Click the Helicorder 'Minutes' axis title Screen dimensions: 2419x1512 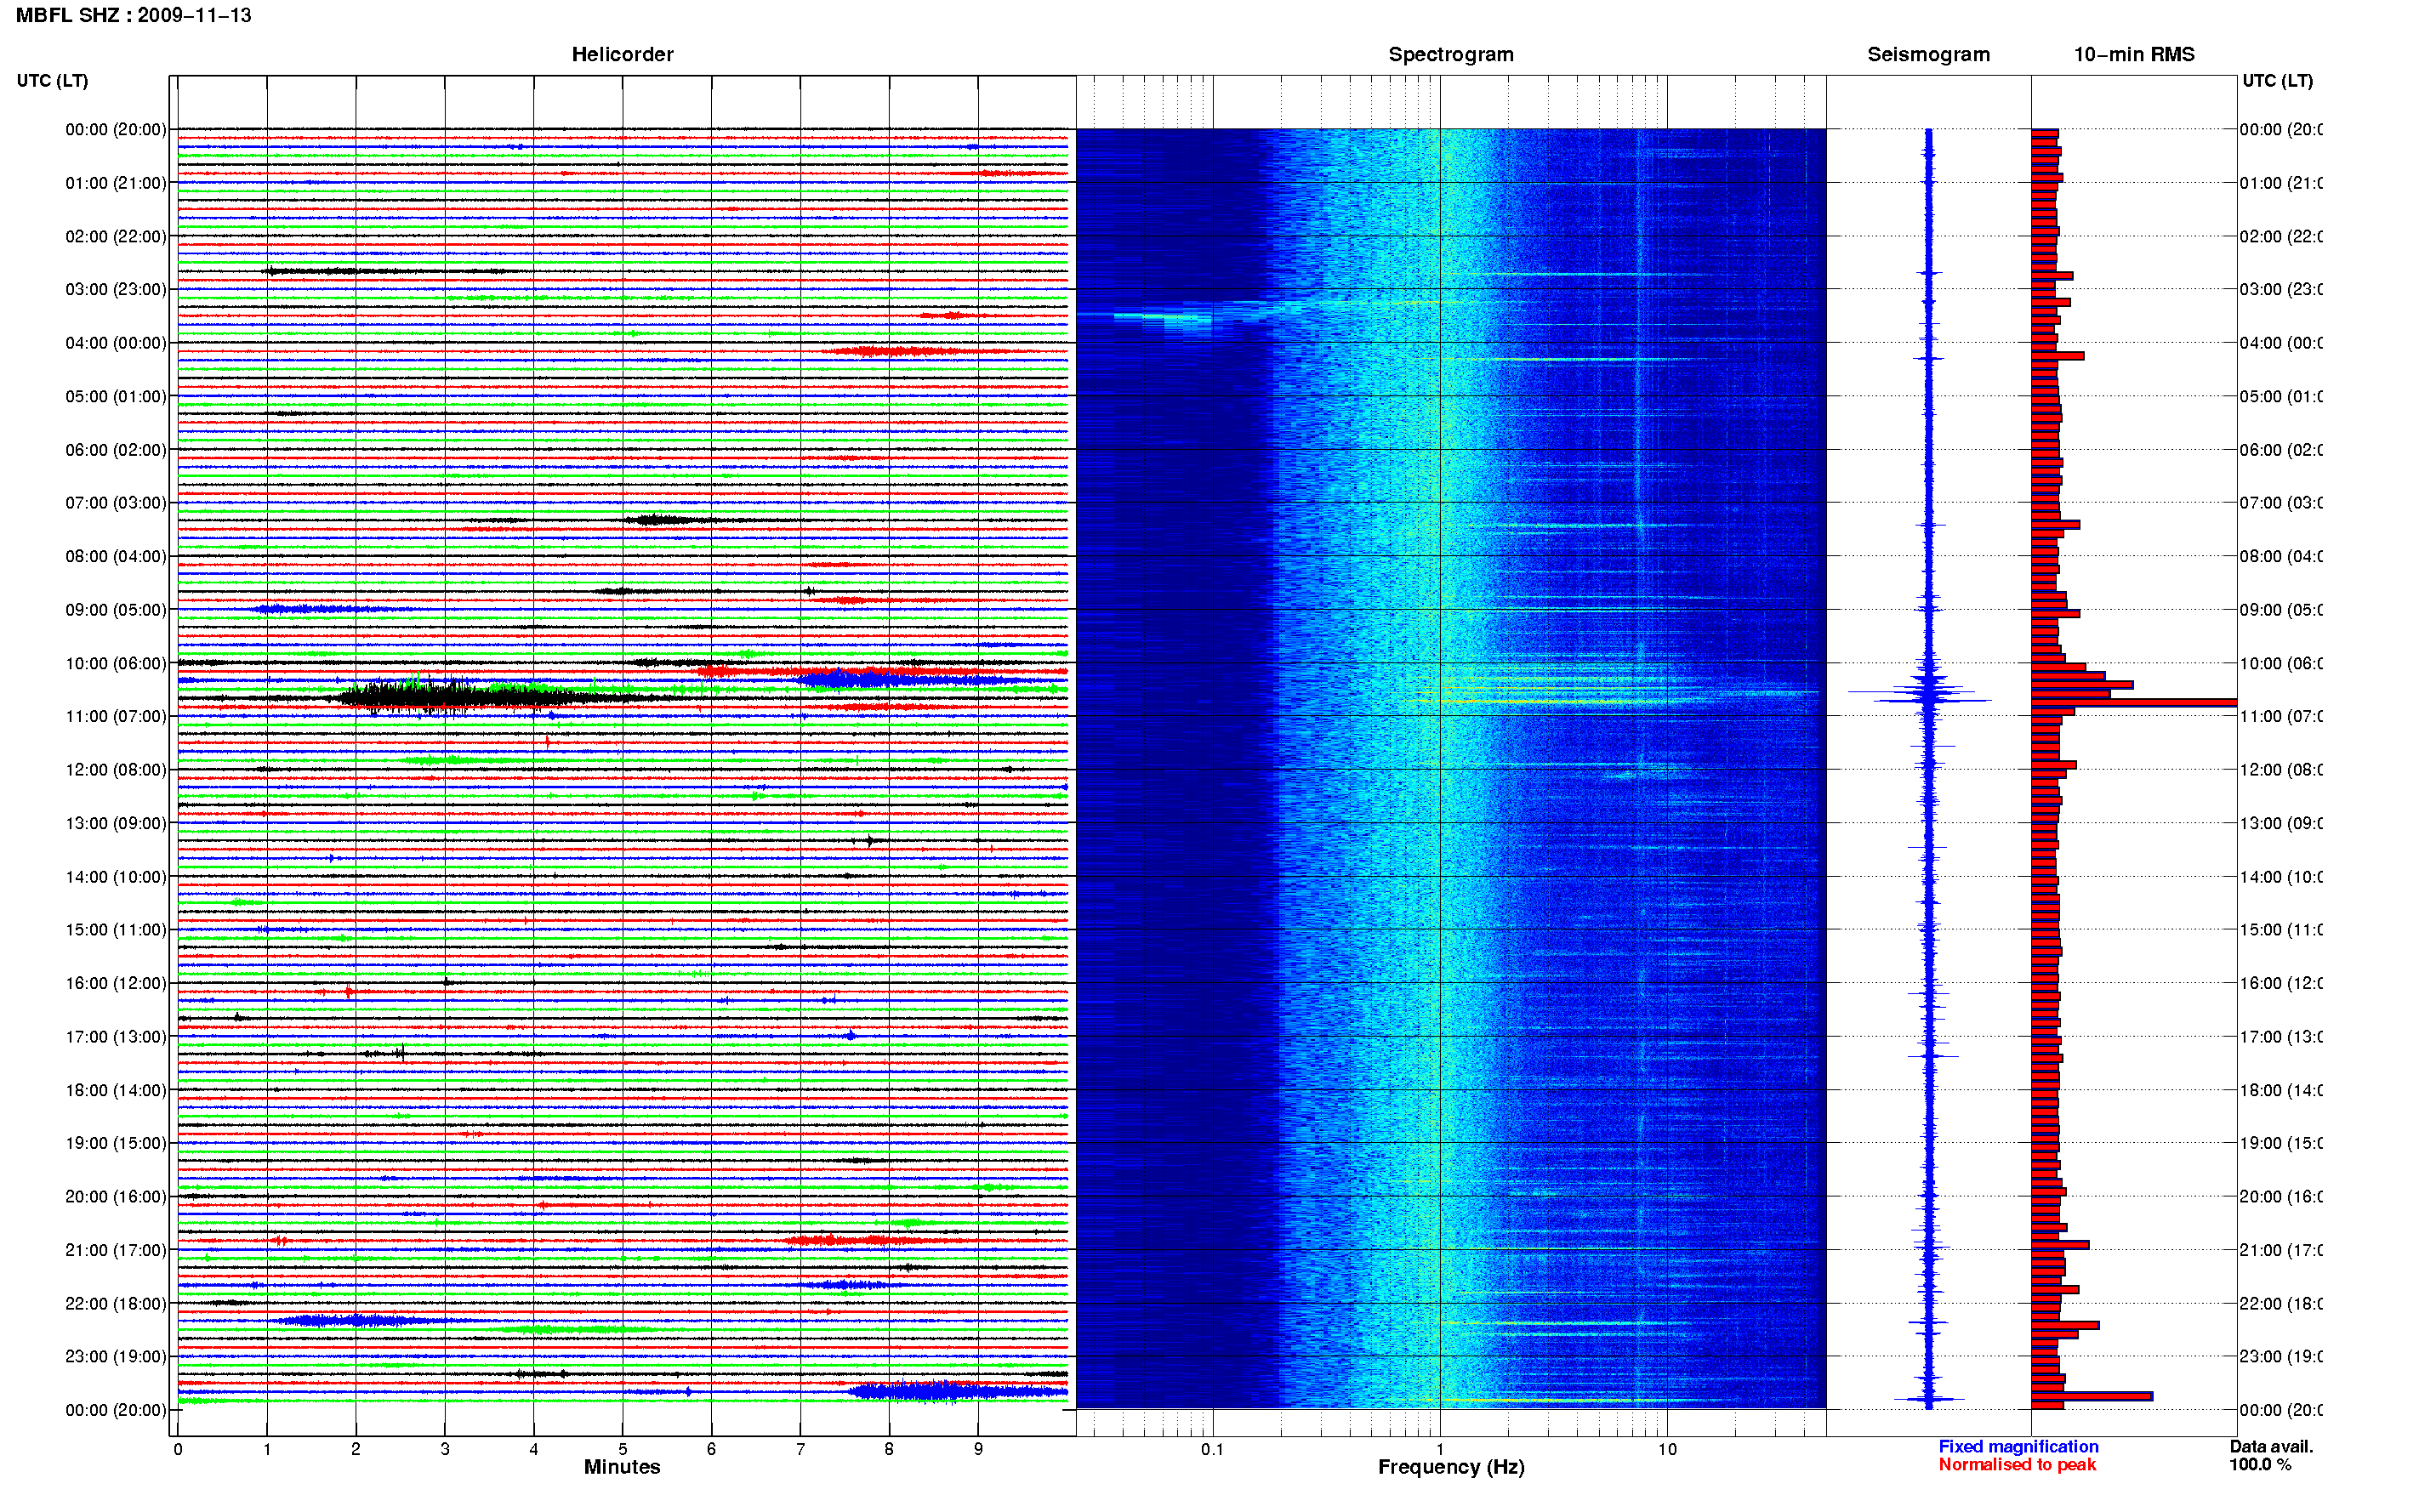click(622, 1467)
